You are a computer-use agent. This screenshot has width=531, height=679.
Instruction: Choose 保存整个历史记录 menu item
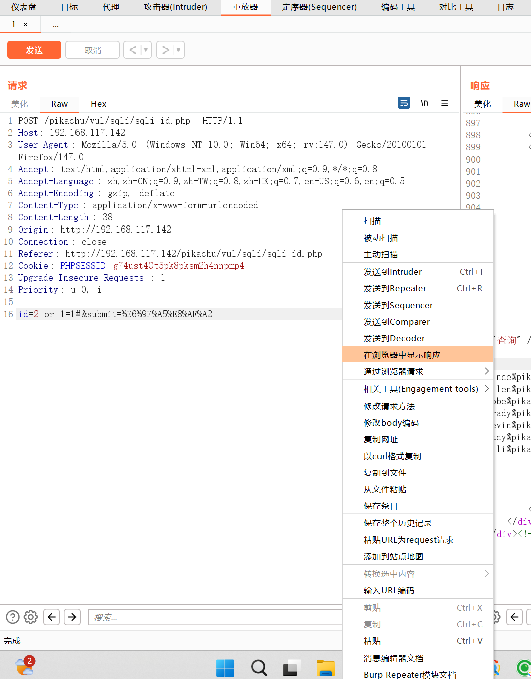click(x=418, y=523)
